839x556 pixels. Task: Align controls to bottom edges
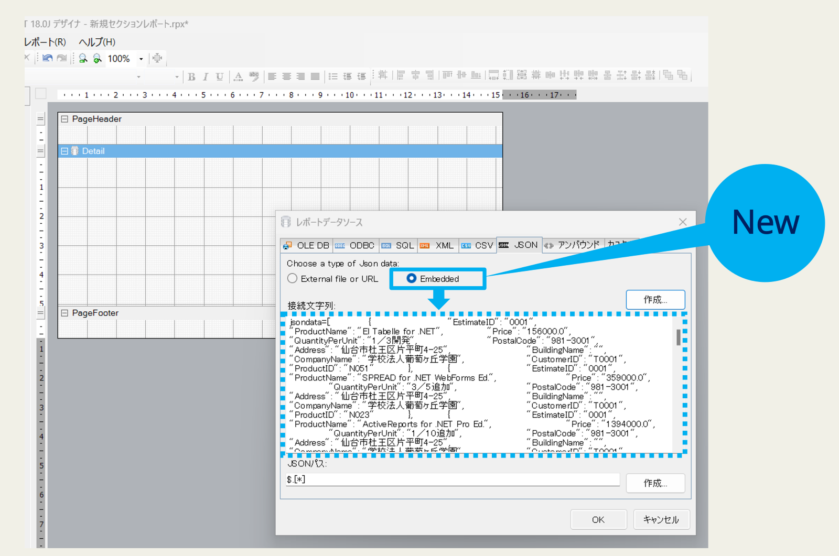[x=476, y=75]
